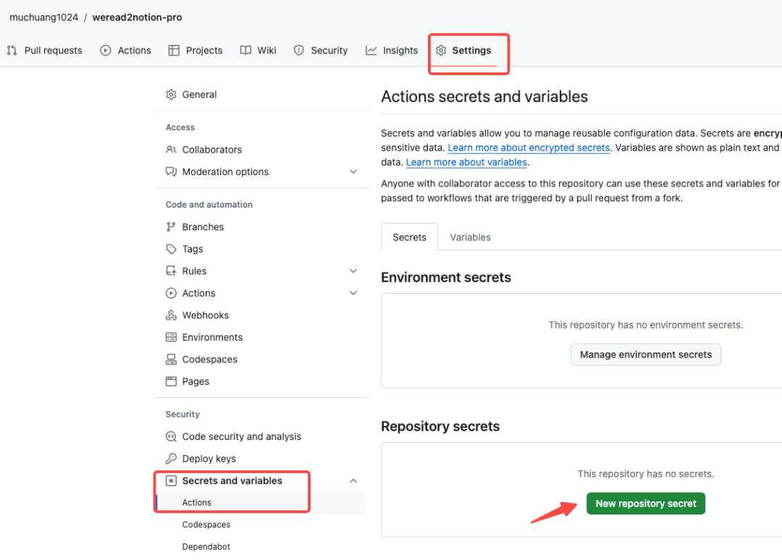Click the weread2notion-pro repository link
This screenshot has height=560, width=782.
[137, 17]
